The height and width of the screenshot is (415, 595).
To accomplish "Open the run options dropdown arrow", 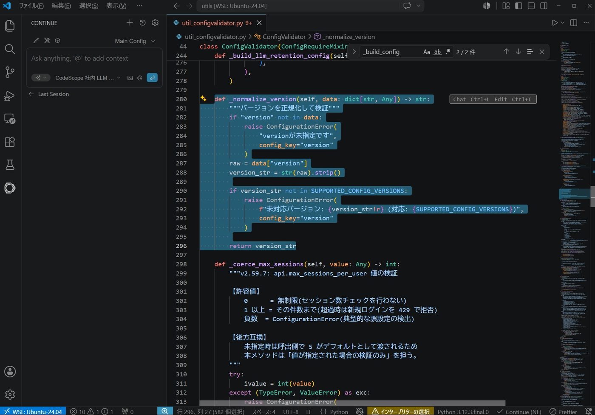I will (563, 22).
